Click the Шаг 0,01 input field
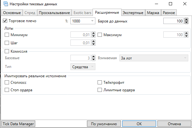Viewport: 192px width, 128px height. [81, 43]
